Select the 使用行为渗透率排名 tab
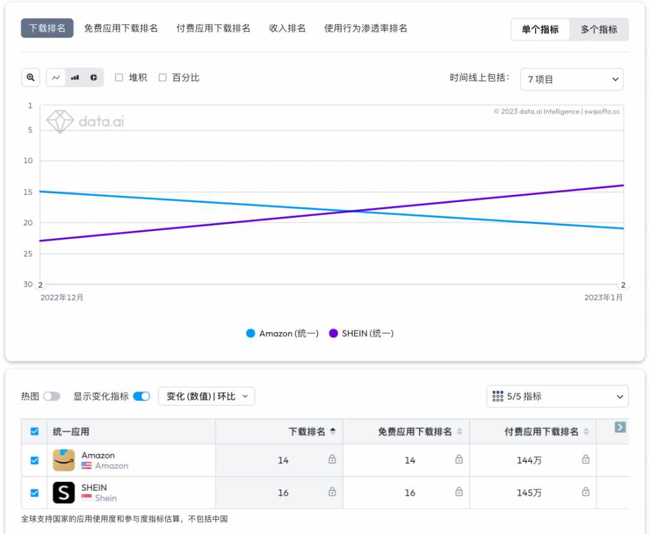The image size is (650, 534). coord(366,28)
